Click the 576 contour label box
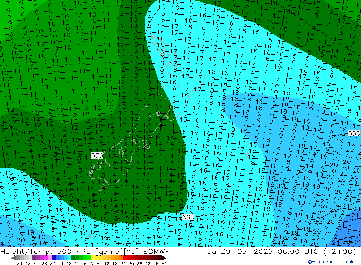Viewport: 361px width, 265px height. [97, 155]
